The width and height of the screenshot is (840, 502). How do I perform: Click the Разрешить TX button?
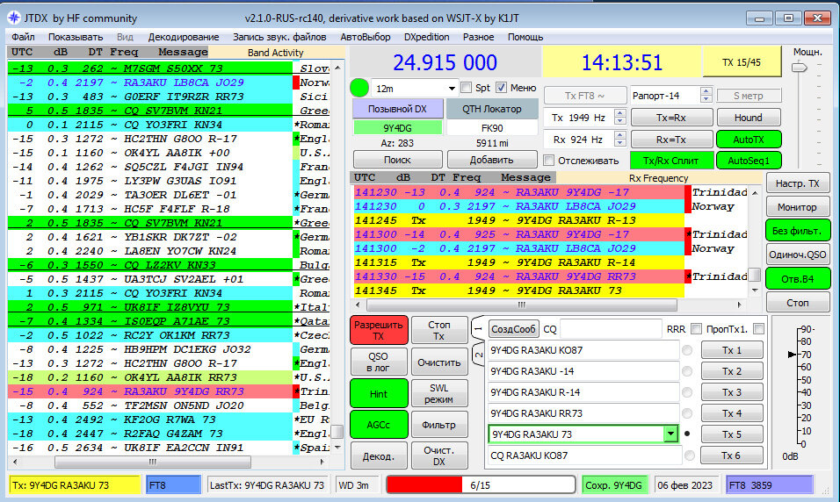tap(378, 330)
